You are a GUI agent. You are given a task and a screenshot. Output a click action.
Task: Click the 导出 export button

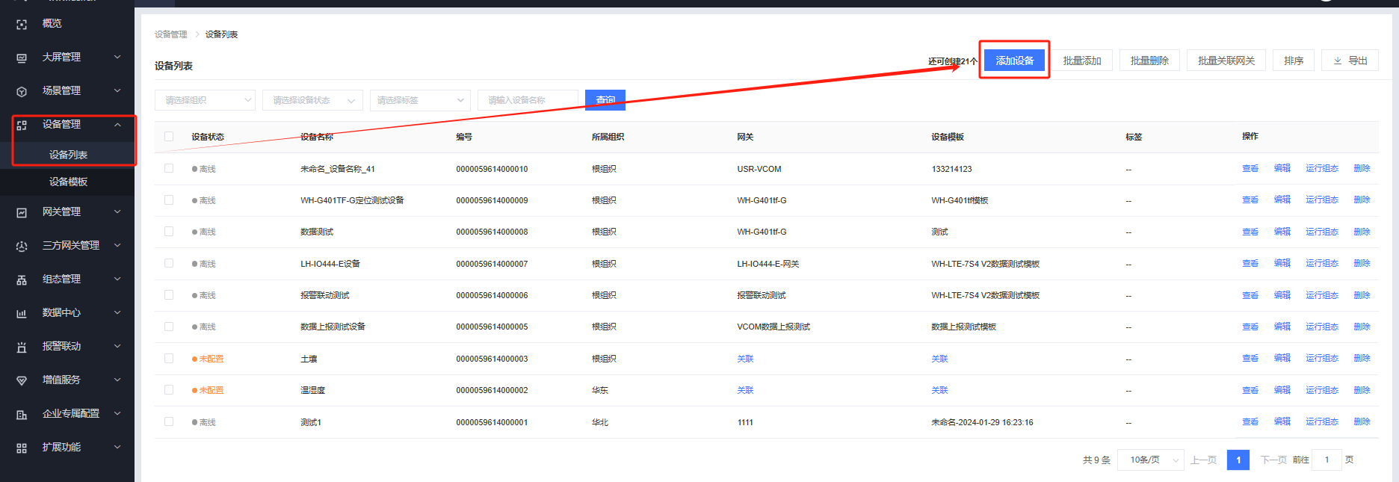click(1350, 61)
